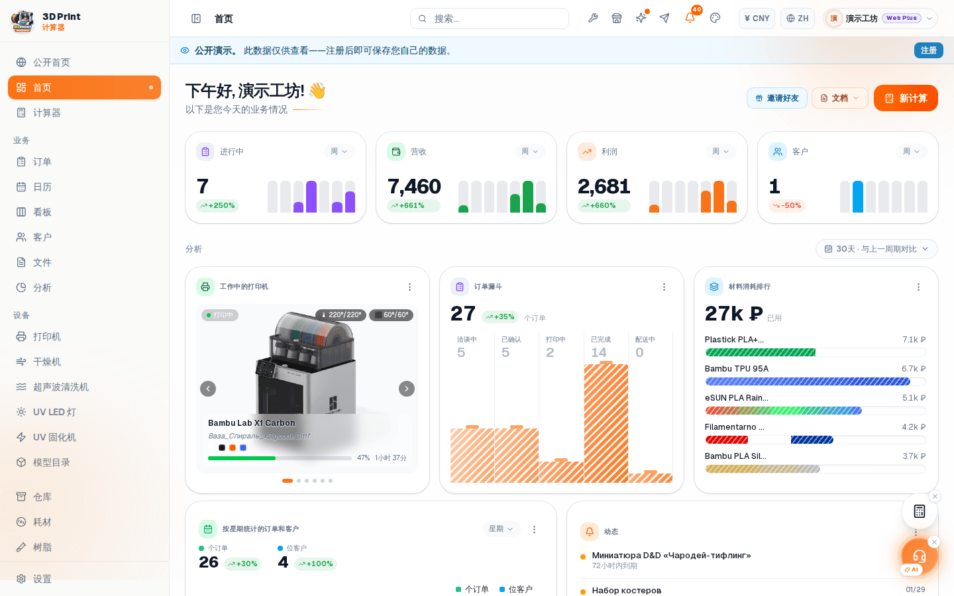Open 分析 analytics in sidebar

coord(84,287)
